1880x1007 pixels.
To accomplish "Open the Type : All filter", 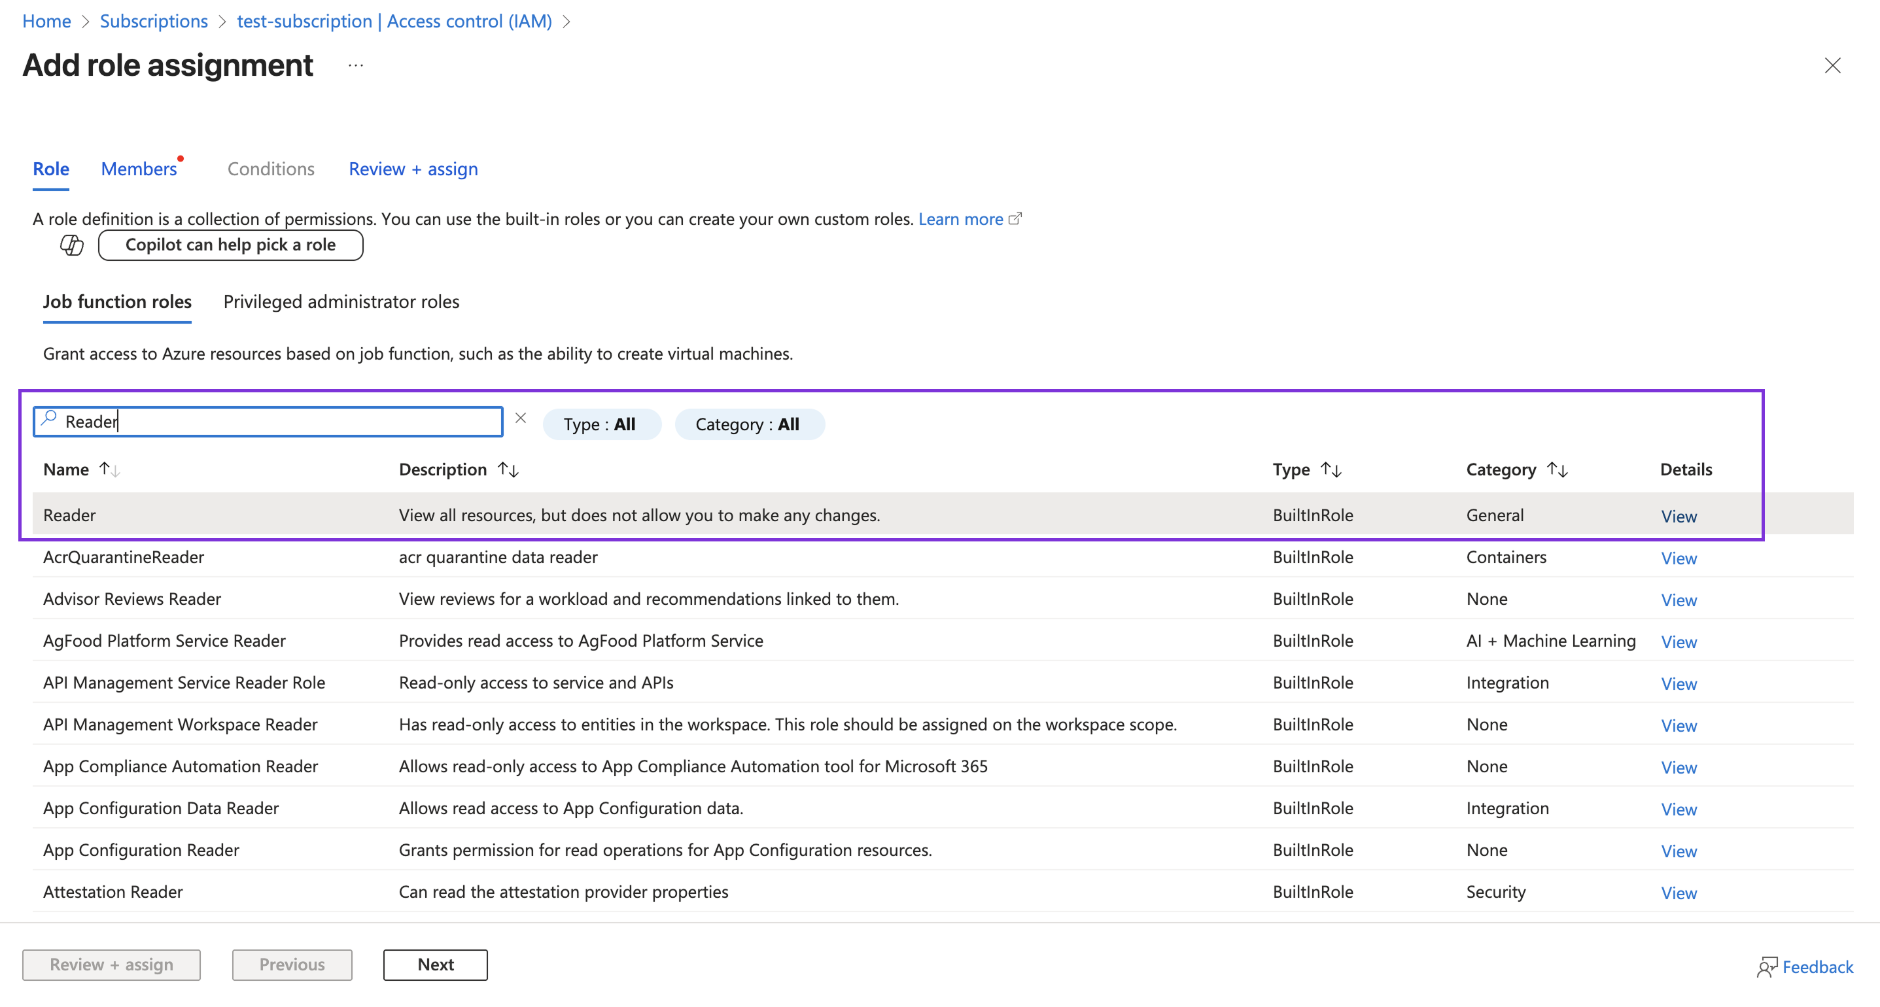I will (601, 424).
